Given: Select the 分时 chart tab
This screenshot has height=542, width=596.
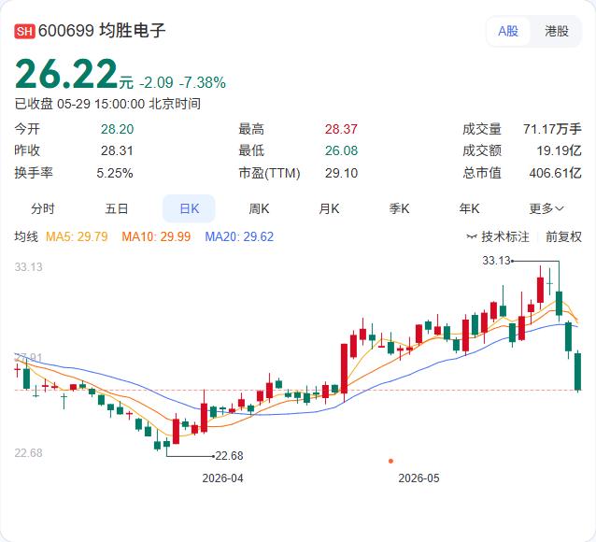Looking at the screenshot, I should (43, 208).
